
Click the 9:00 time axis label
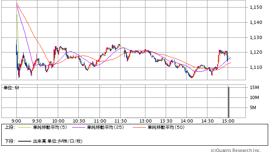pyautogui.click(x=16, y=121)
